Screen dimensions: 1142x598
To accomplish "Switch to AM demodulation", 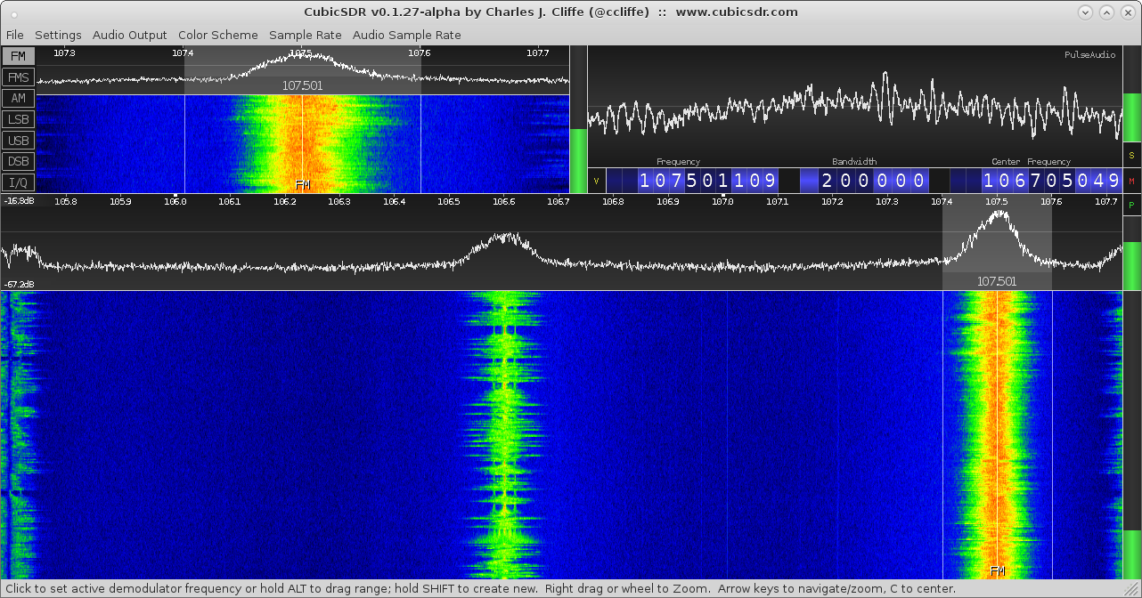I will pyautogui.click(x=18, y=98).
